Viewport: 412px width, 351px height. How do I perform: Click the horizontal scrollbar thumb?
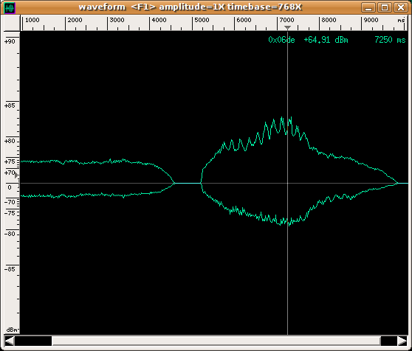(216, 341)
